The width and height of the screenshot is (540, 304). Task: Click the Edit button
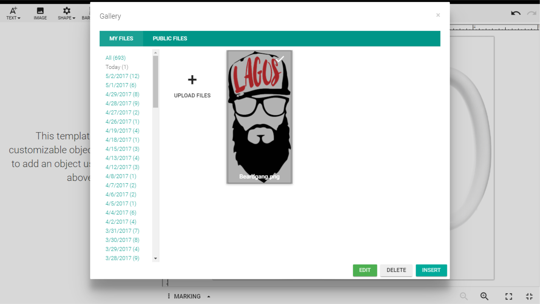pos(365,270)
